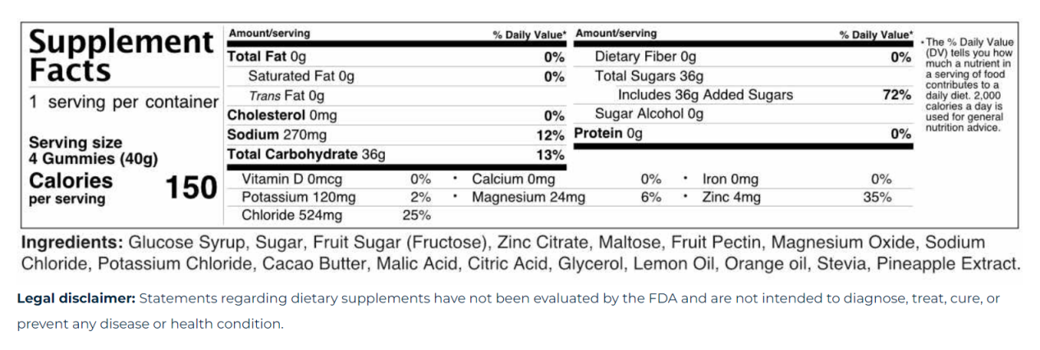Click the Supplement Facts heading
1040x350 pixels.
pos(120,56)
